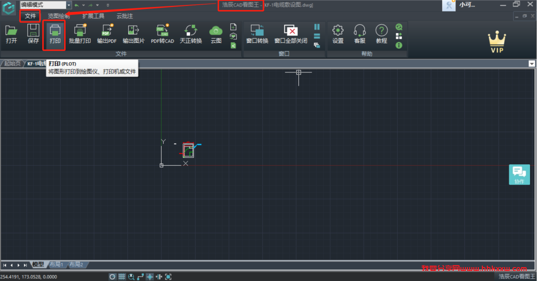The height and width of the screenshot is (281, 537).
Task: Click the green refresh update icon
Action: pos(399,27)
